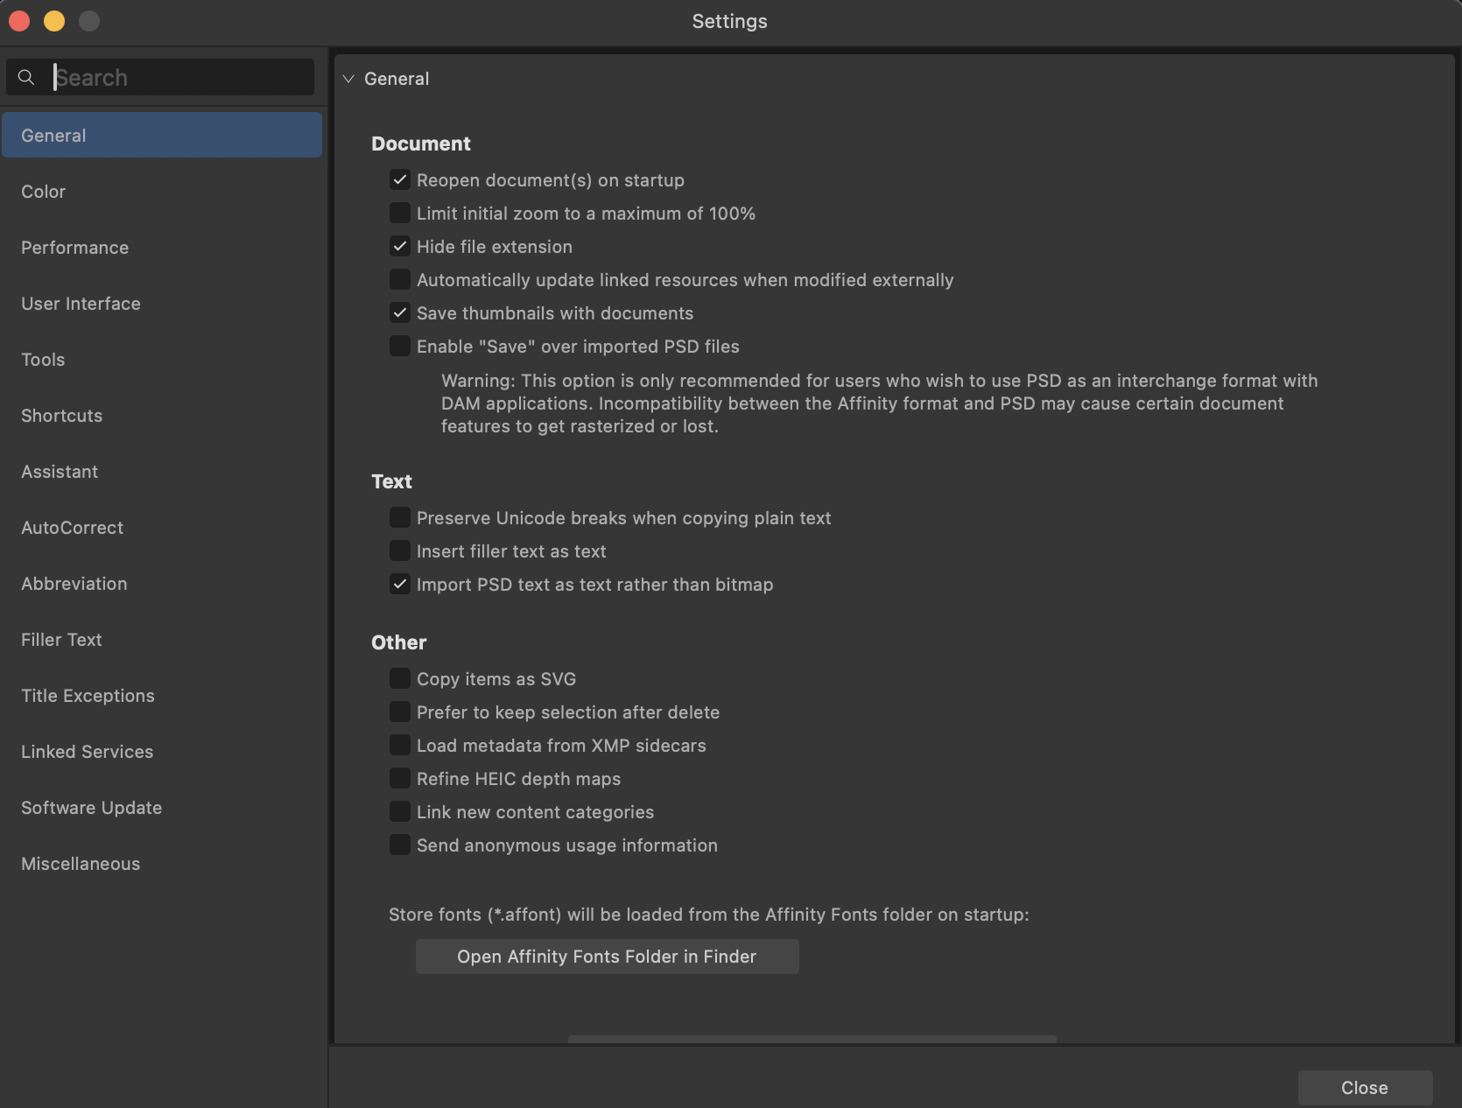Viewport: 1462px width, 1108px height.
Task: Open the Assistant settings category
Action: pyautogui.click(x=162, y=472)
